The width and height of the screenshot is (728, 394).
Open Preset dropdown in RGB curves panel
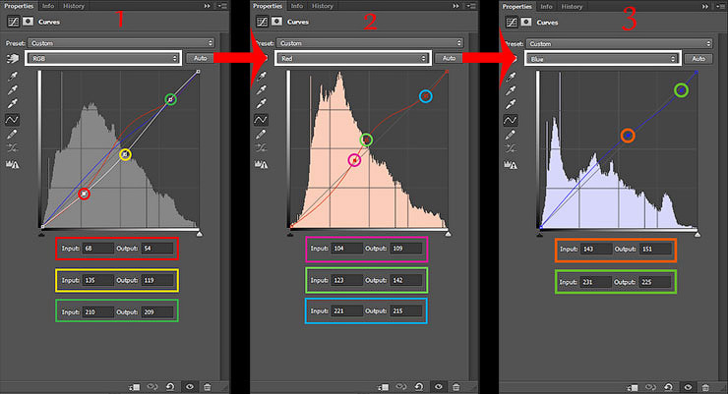click(121, 43)
